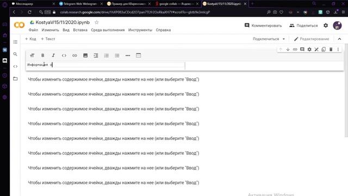Open code snippets sidebar
The width and height of the screenshot is (348, 196).
15,66
